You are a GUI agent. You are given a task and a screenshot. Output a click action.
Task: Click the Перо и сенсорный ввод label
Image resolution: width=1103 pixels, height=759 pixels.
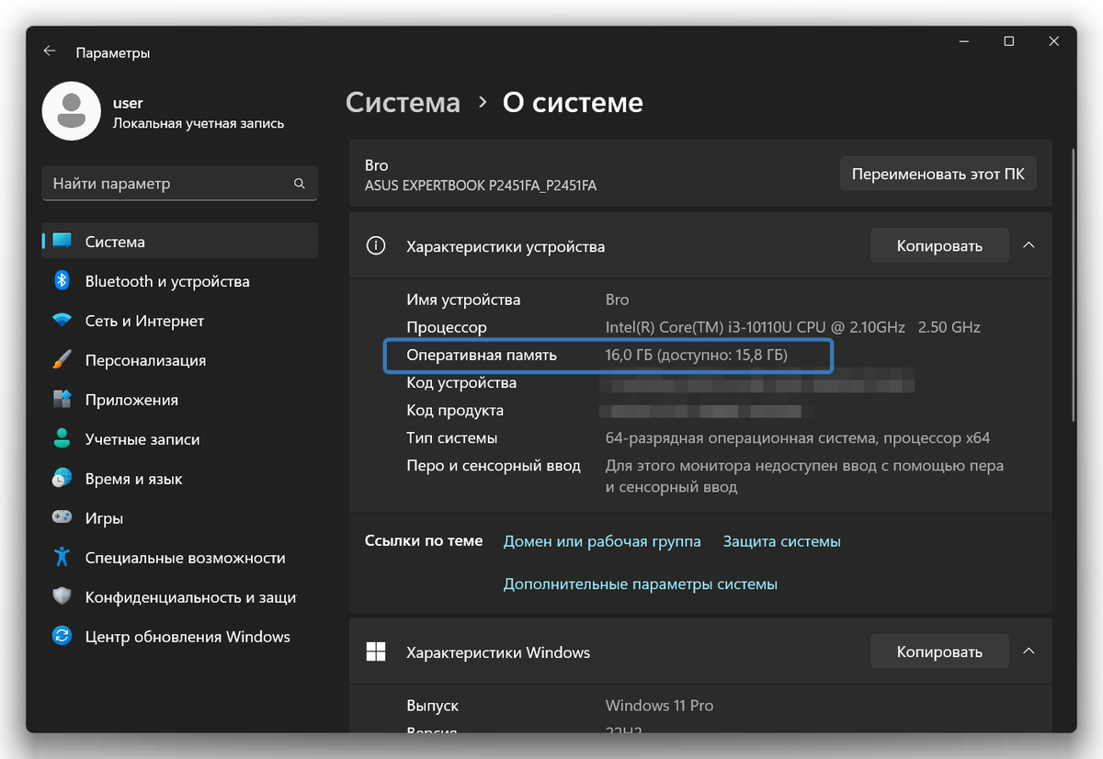point(494,466)
